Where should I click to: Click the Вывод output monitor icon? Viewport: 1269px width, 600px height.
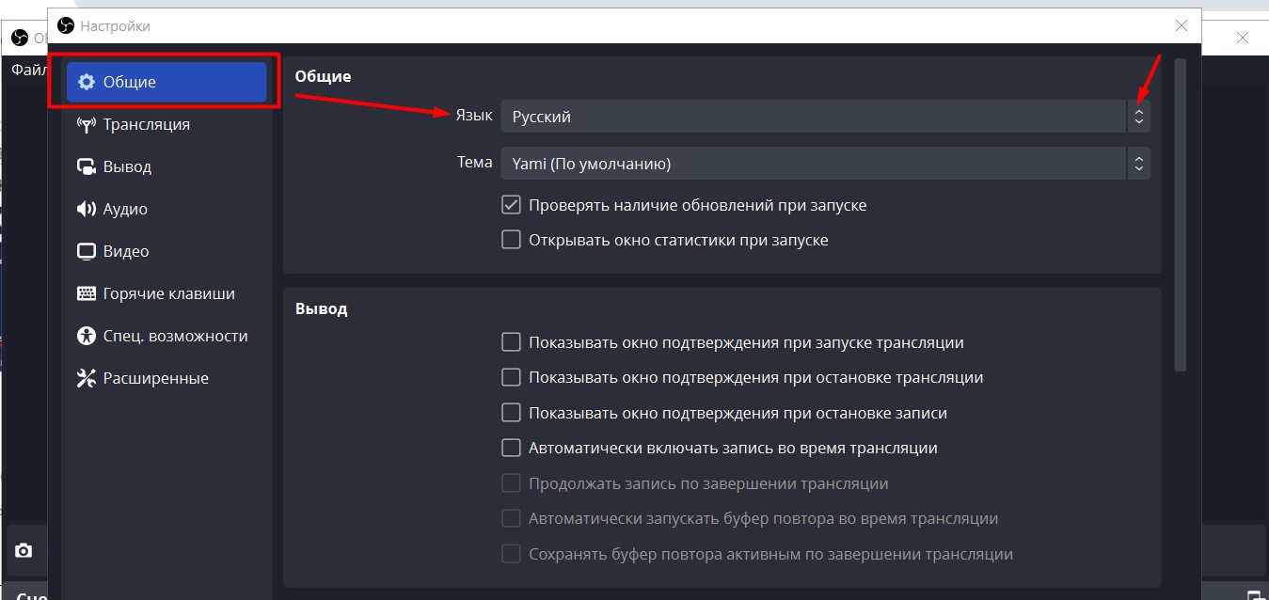(x=87, y=166)
